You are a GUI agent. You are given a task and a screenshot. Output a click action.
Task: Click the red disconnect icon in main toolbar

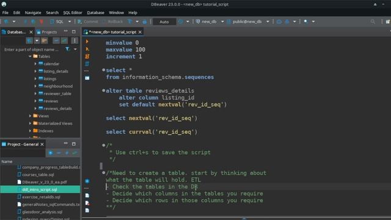tap(41, 22)
